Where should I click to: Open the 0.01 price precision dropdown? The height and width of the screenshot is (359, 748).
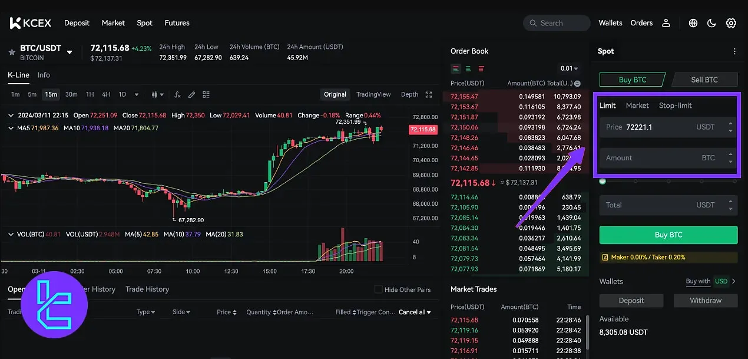568,68
